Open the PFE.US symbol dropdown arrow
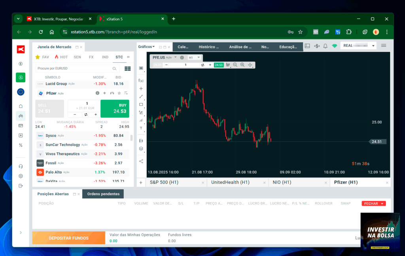 (175, 57)
